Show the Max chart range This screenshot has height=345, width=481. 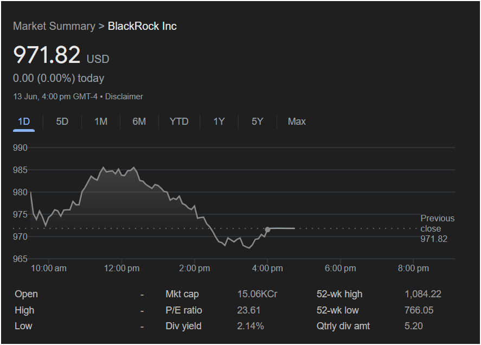tap(297, 122)
